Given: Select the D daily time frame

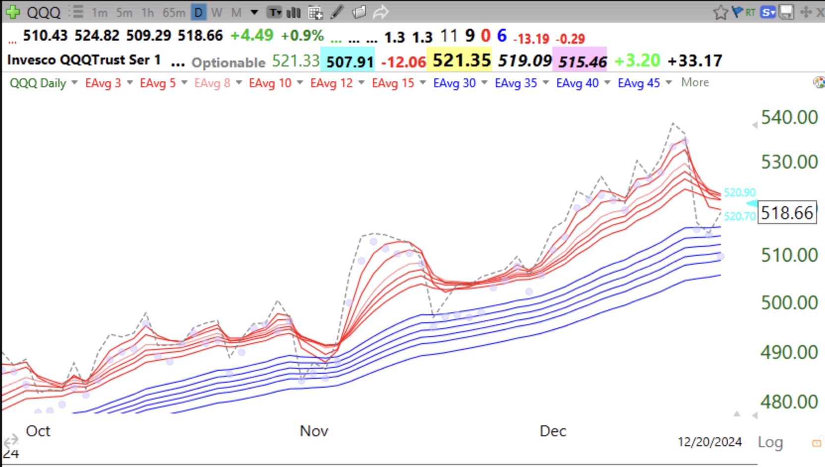Looking at the screenshot, I should (199, 12).
